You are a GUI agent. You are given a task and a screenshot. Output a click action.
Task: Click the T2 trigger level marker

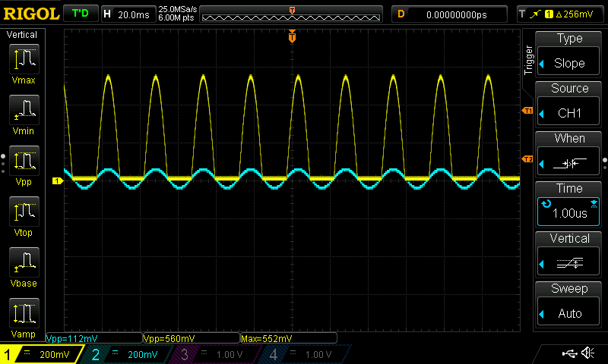coord(527,159)
